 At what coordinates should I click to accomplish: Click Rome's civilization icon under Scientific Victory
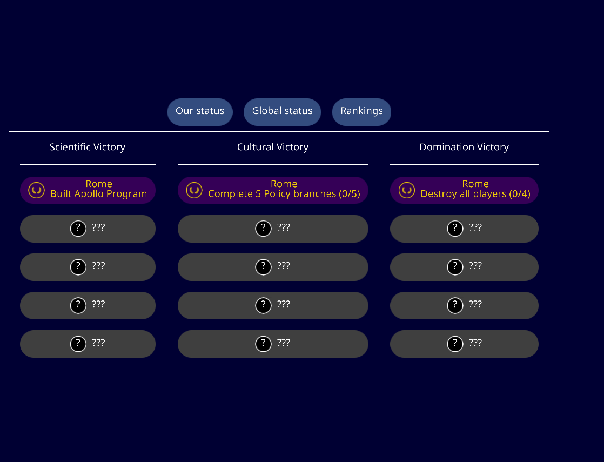click(x=36, y=190)
